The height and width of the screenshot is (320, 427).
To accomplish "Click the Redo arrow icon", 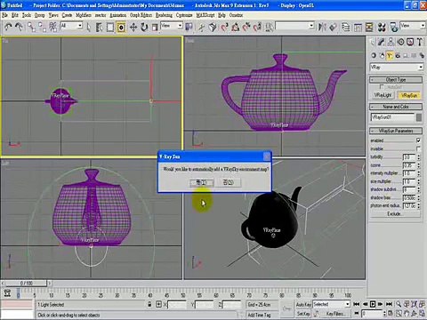I will pyautogui.click(x=19, y=28).
